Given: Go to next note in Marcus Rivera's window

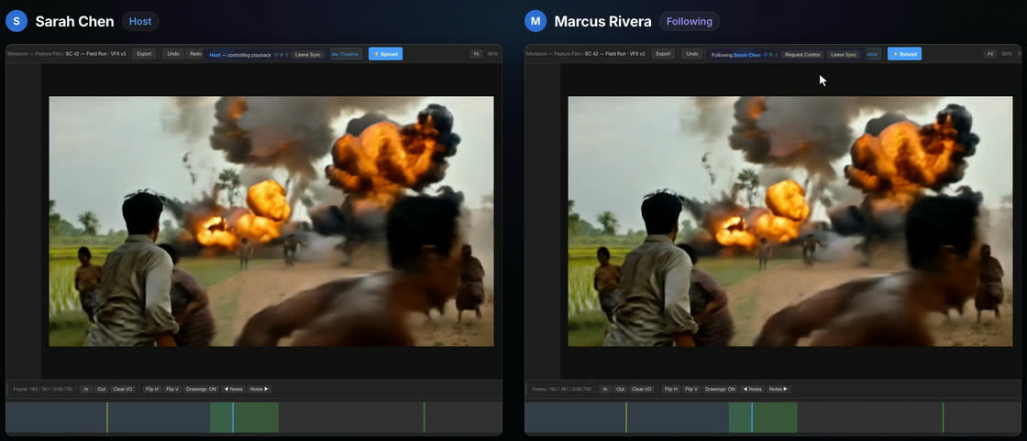Looking at the screenshot, I should [779, 390].
